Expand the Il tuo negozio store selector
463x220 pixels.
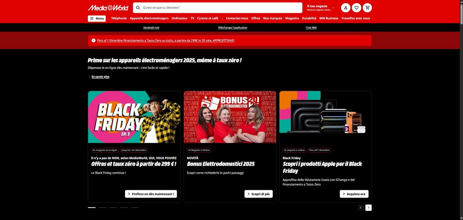pyautogui.click(x=321, y=8)
